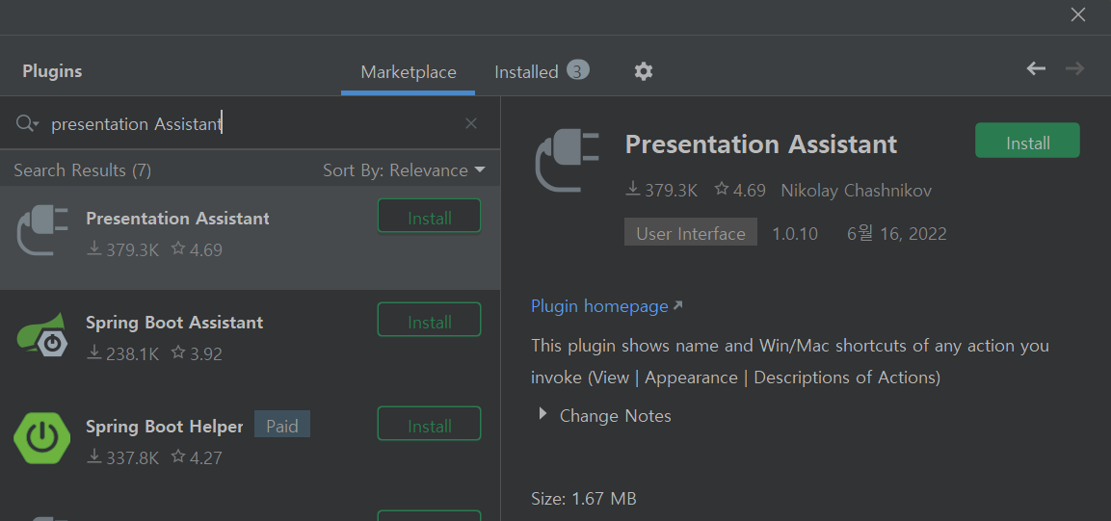Click the Spring Boot Helper power icon

click(41, 439)
